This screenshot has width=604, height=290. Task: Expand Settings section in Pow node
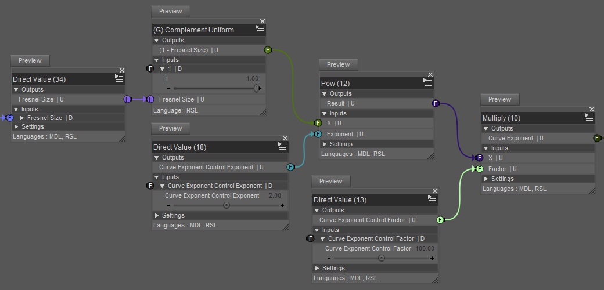click(325, 144)
